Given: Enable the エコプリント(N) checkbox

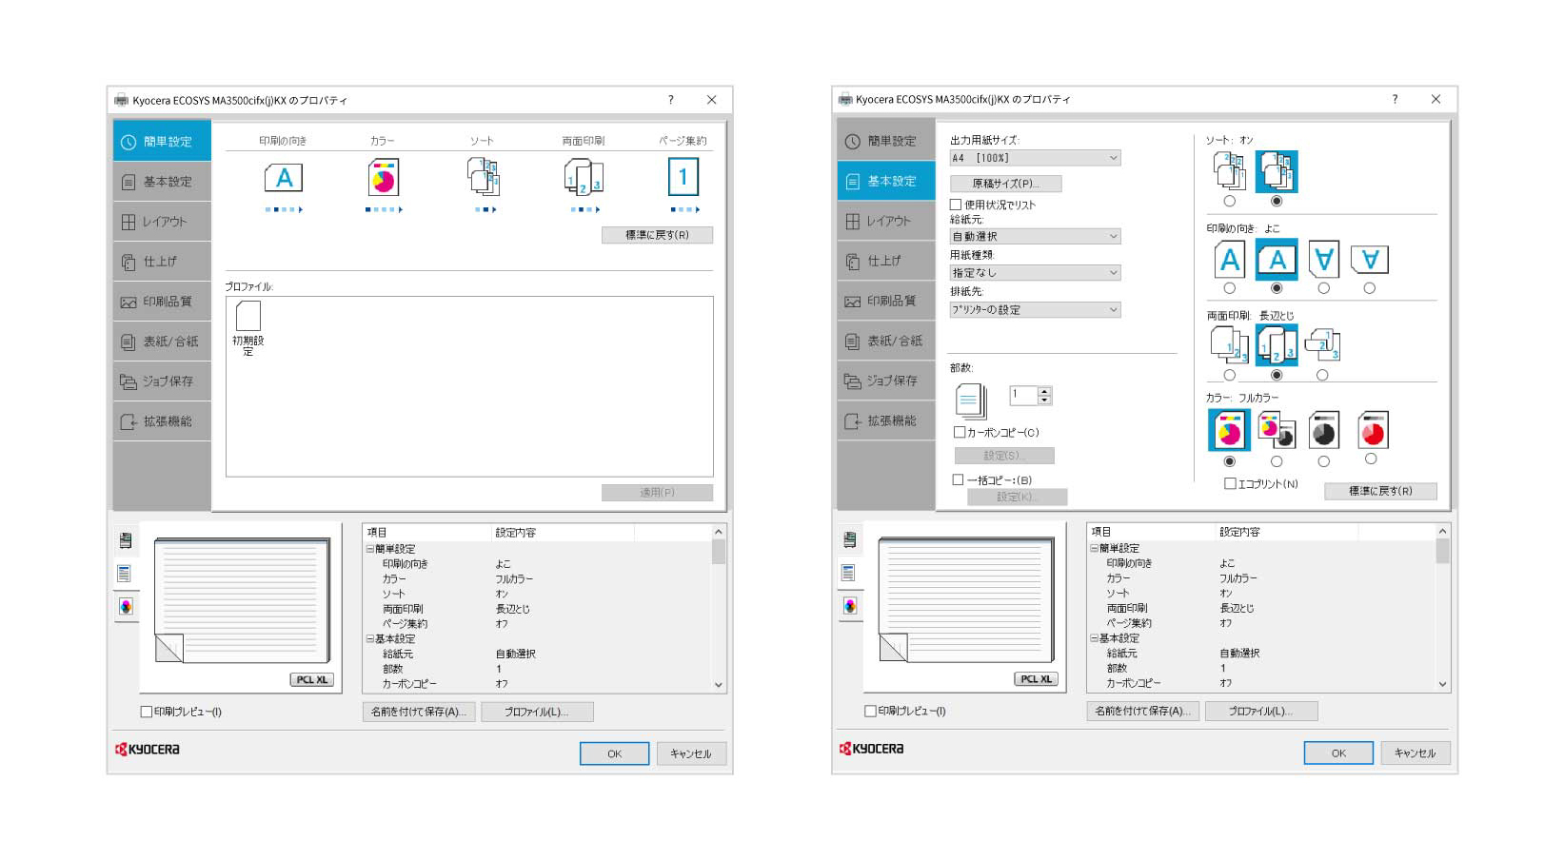Looking at the screenshot, I should coord(1230,484).
